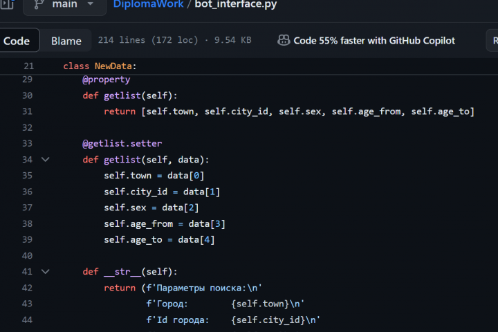Select line number 36
The height and width of the screenshot is (332, 498).
[x=27, y=192]
